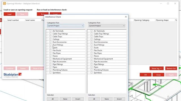Check Air Terminals in right list
The width and height of the screenshot is (181, 101).
[92, 31]
